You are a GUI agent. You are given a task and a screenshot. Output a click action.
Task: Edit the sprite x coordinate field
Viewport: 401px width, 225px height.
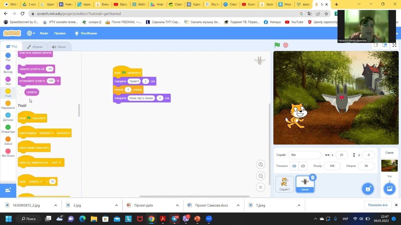pos(341,155)
